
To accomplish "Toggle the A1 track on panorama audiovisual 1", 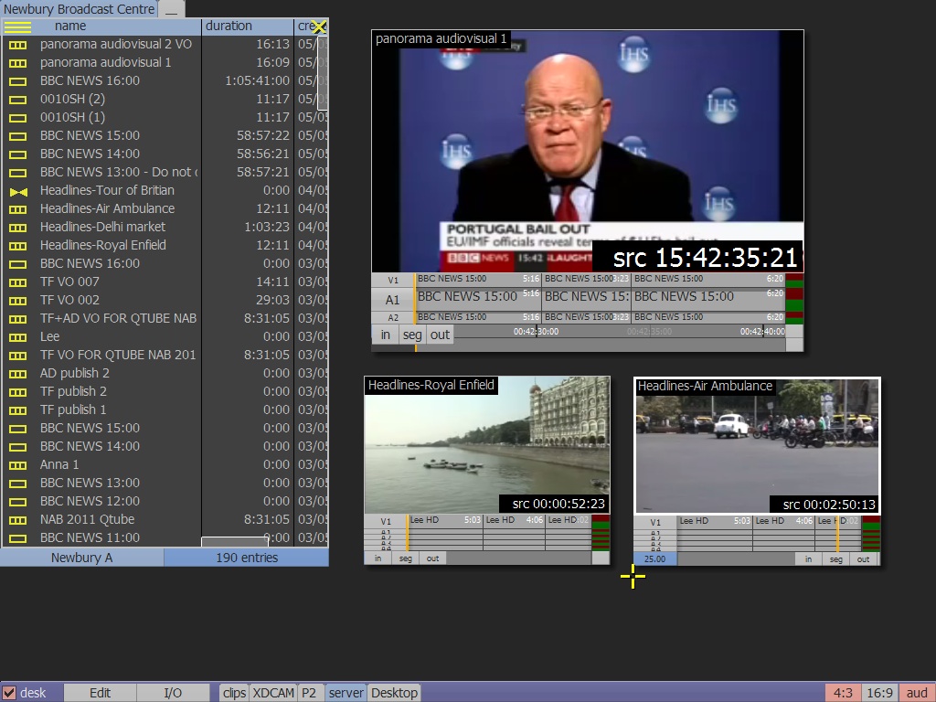I will click(x=393, y=300).
